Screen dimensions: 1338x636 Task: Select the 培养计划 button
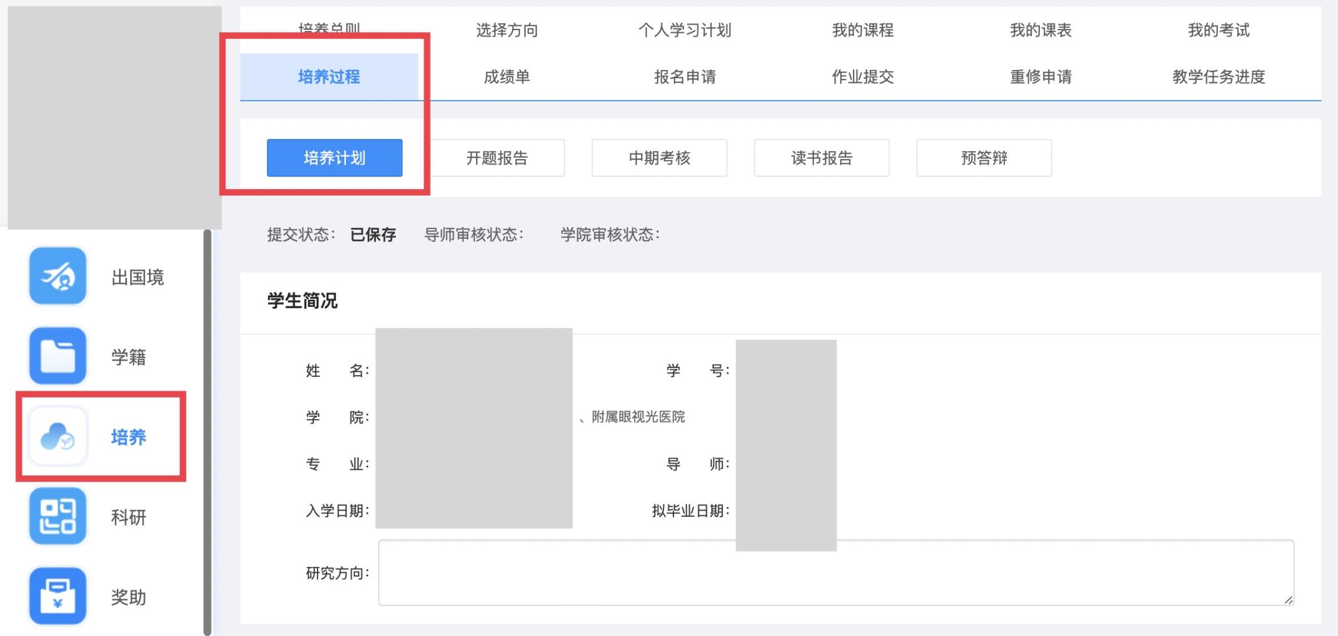[334, 158]
